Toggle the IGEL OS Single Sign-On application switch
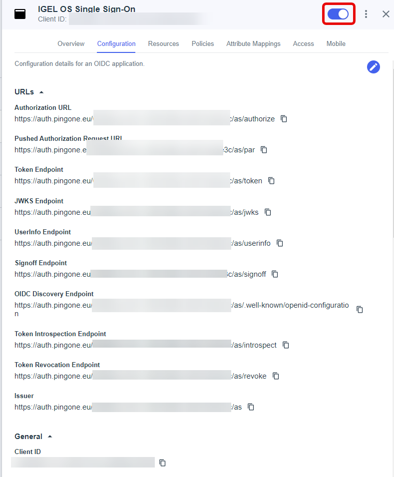Image resolution: width=394 pixels, height=477 pixels. point(338,14)
